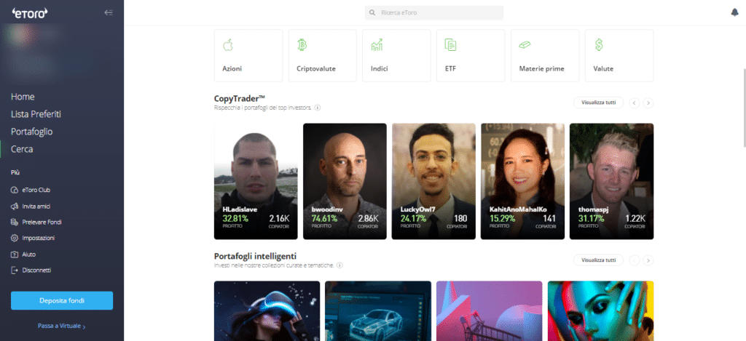Viewport: 746px width, 341px height.
Task: Click the Ricerca eToro search field
Action: tap(434, 13)
